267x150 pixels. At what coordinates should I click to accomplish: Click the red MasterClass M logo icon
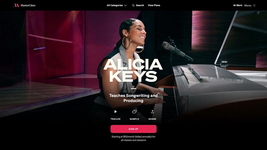click(16, 5)
